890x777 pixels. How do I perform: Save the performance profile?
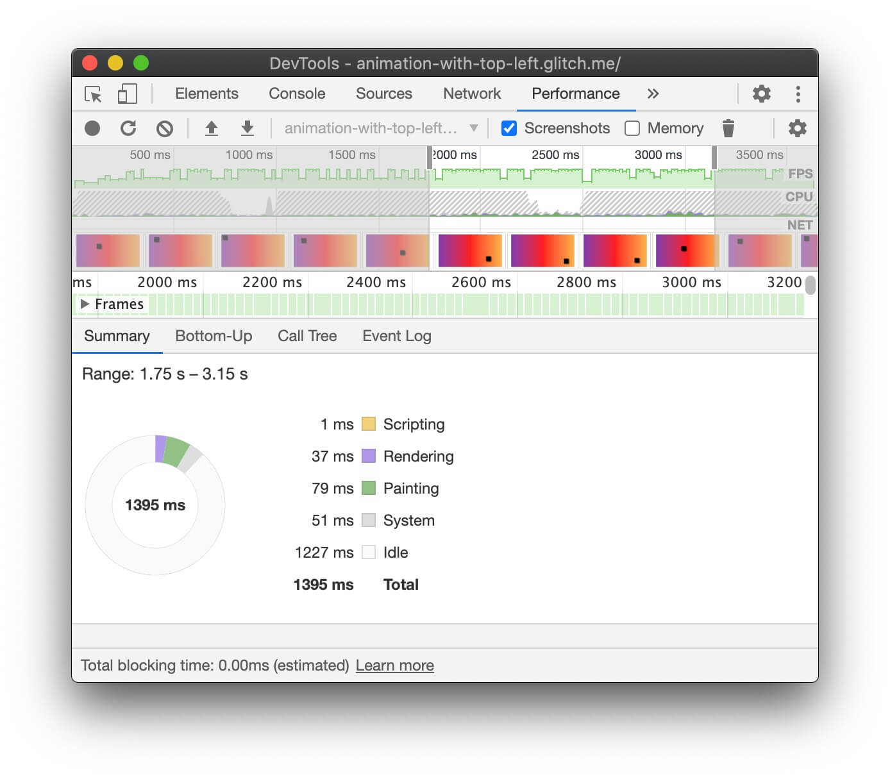click(248, 128)
